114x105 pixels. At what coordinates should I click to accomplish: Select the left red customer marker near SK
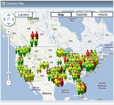pyautogui.click(x=33, y=35)
